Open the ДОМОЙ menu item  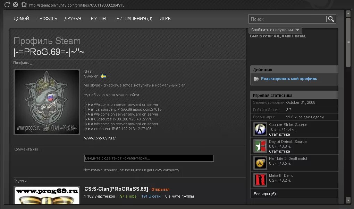22,19
